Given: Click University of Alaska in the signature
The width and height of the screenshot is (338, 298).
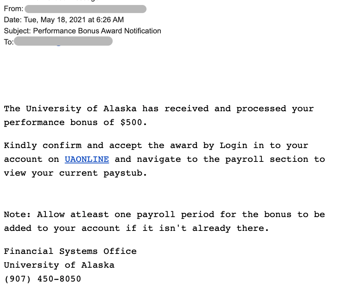Looking at the screenshot, I should [x=59, y=265].
